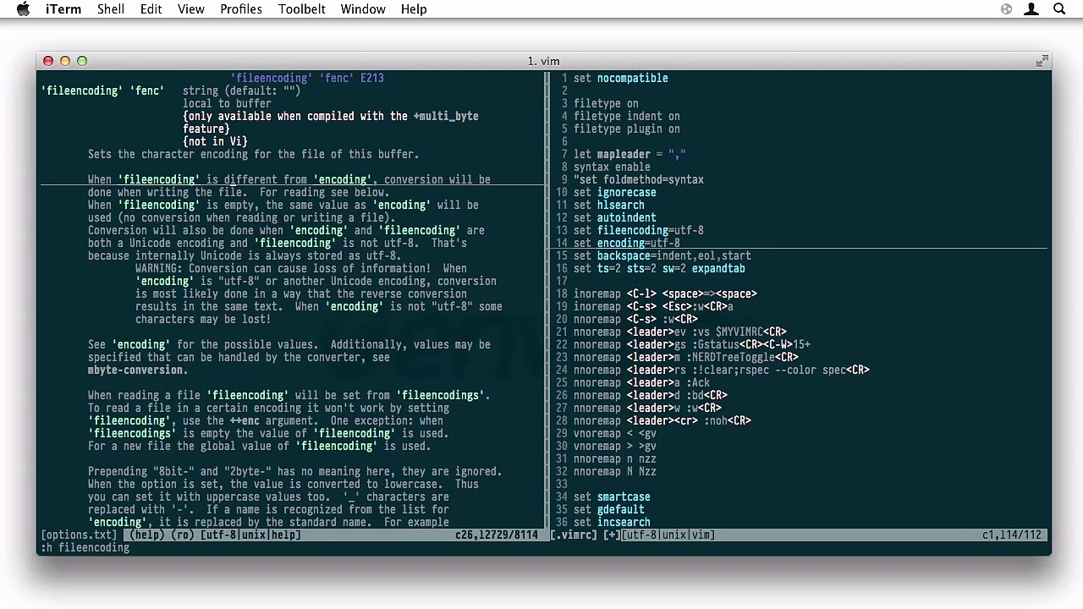Screen dimensions: 1083x609
Task: Click the red close button of iTerm window
Action: [48, 61]
